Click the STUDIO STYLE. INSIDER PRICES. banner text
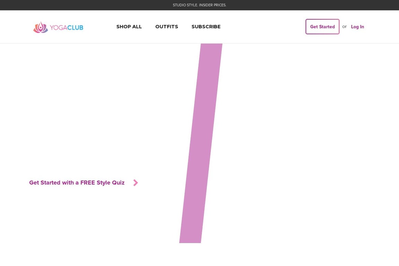Viewport: 399px width, 266px height. click(x=199, y=5)
